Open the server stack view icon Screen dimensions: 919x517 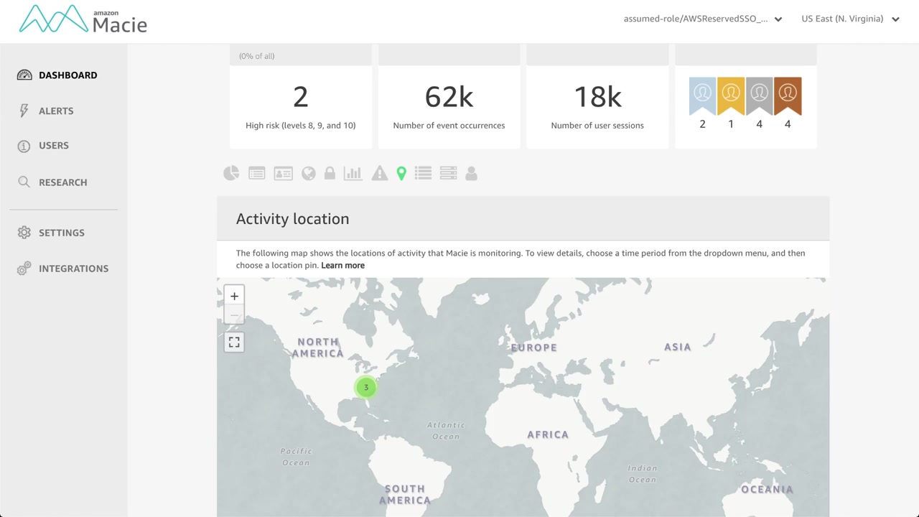(448, 173)
